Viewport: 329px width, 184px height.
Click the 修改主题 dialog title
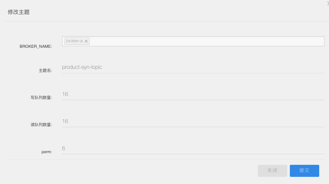[19, 12]
